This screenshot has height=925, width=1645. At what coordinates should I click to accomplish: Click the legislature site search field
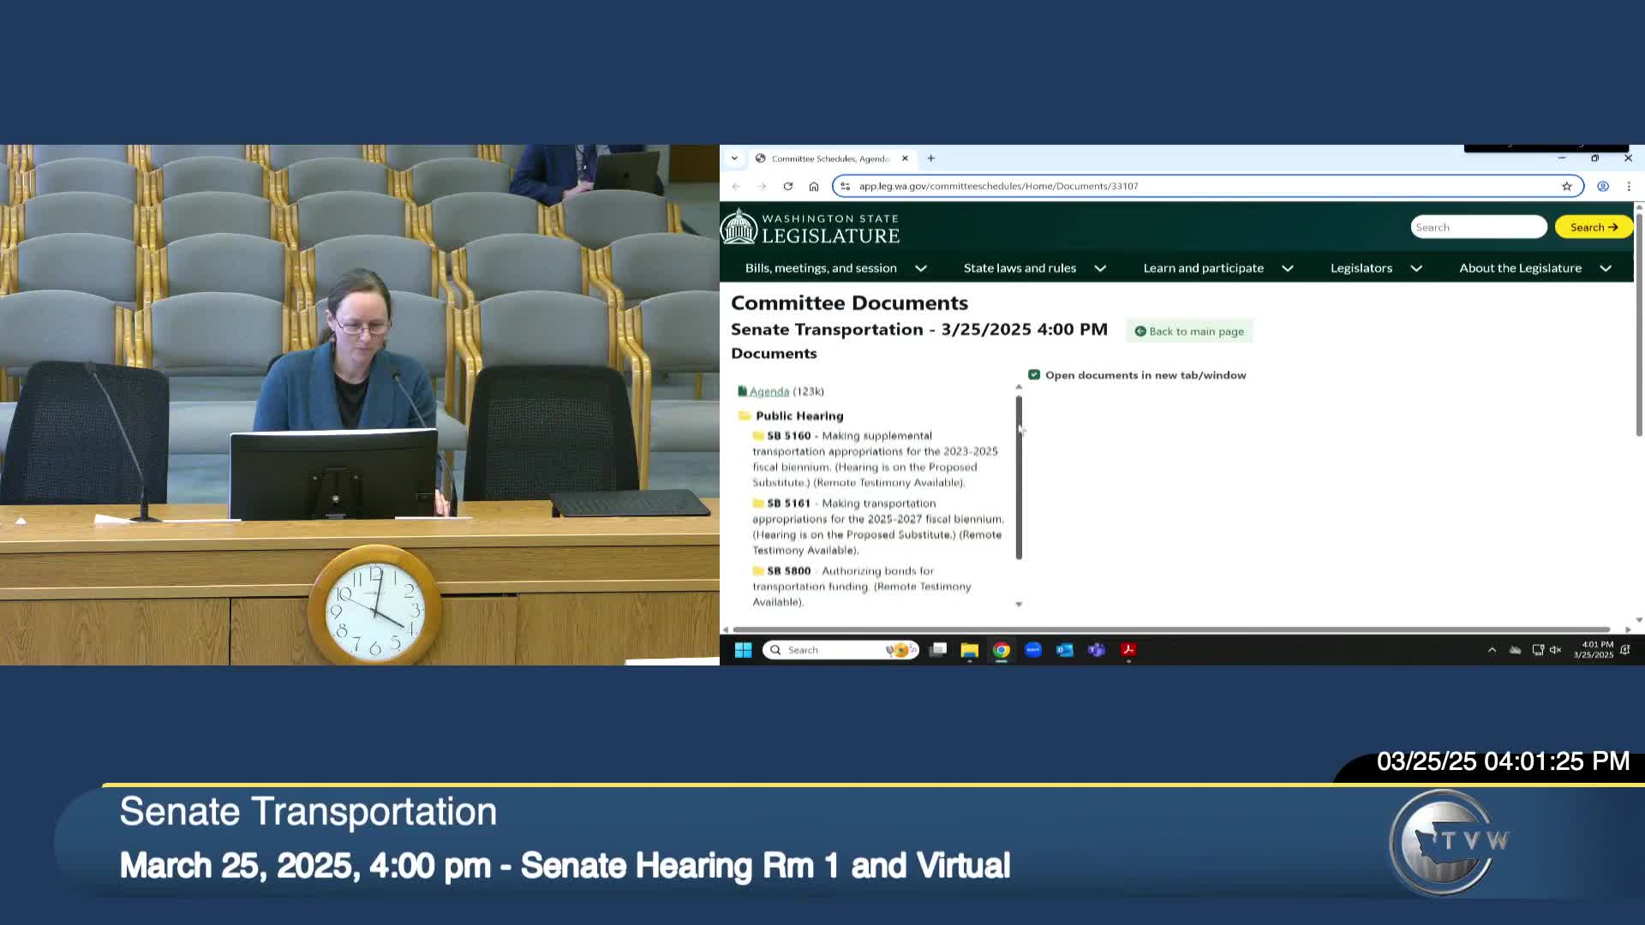coord(1478,227)
